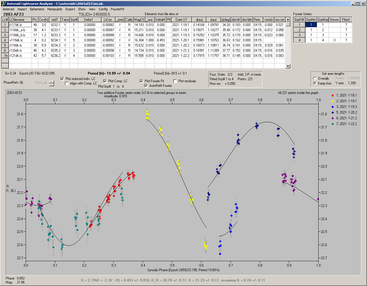Screen dimensions: 367x286
Task: Toggle Plot Comp. LC checkbox
Action: [x=105, y=81]
